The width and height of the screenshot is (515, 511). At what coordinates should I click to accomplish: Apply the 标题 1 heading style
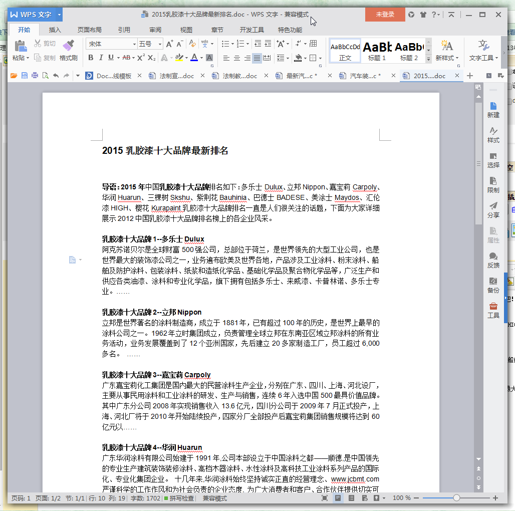click(x=377, y=51)
